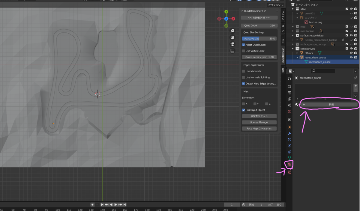Switch orthographic/perspective with the grid icon

click(x=232, y=51)
